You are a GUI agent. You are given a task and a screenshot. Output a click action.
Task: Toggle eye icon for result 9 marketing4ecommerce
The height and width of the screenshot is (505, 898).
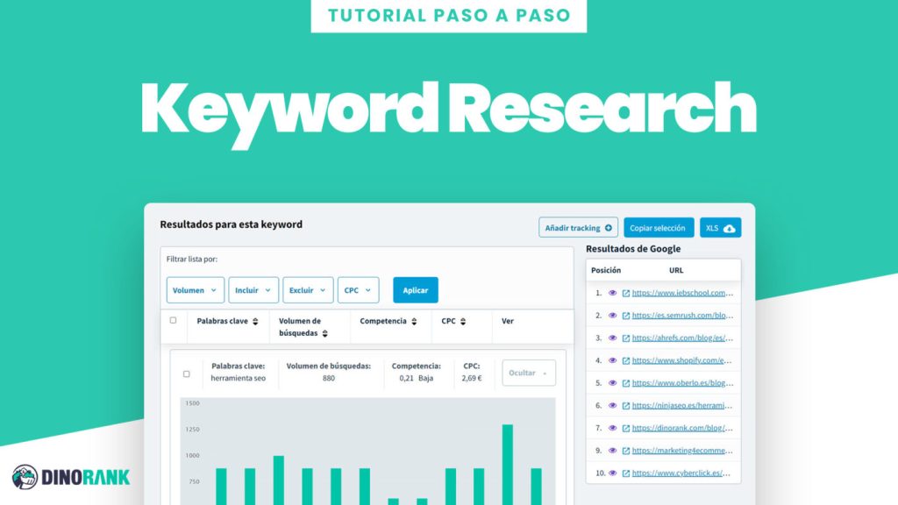click(x=612, y=451)
